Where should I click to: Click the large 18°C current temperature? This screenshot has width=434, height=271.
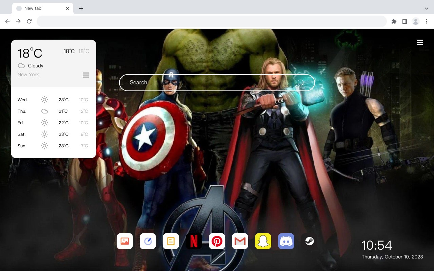coord(30,53)
